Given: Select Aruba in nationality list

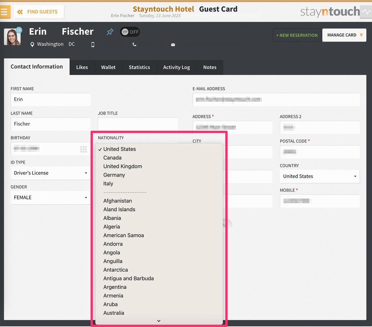Looking at the screenshot, I should click(x=159, y=304).
